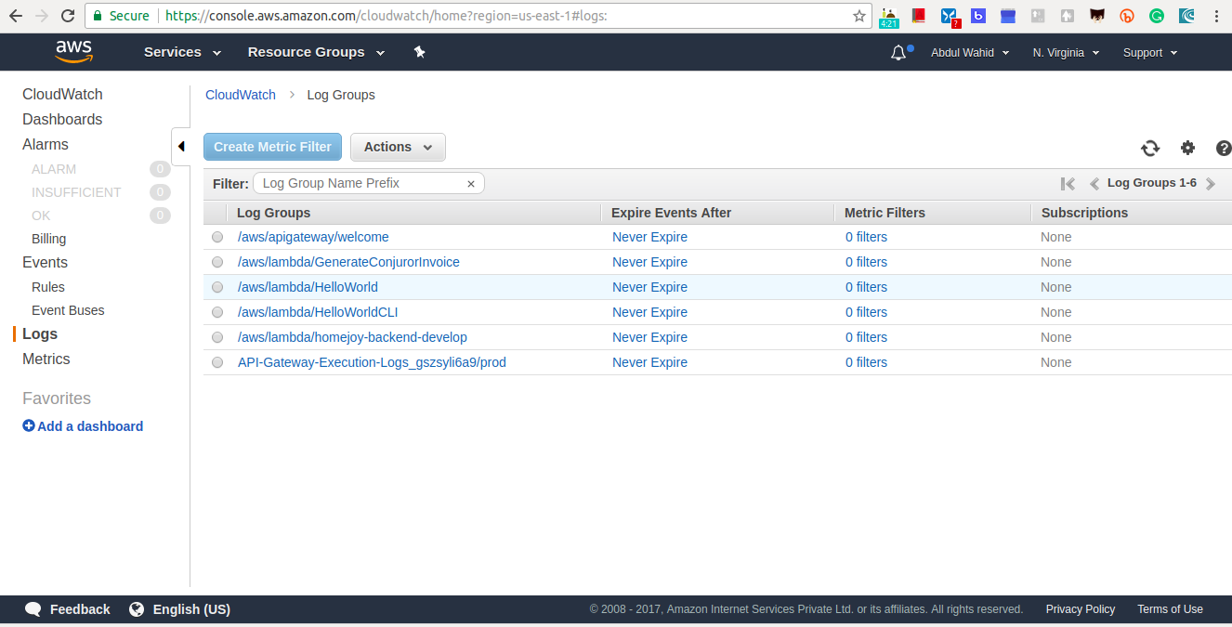The width and height of the screenshot is (1232, 627).
Task: Click Feedback in the footer
Action: point(80,609)
